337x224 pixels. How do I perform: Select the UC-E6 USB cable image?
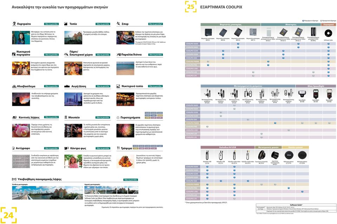(207, 155)
